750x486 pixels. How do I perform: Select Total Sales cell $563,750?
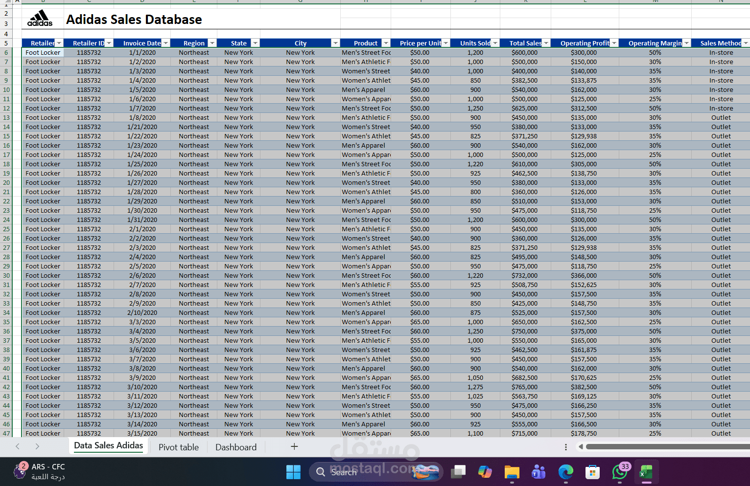click(525, 396)
